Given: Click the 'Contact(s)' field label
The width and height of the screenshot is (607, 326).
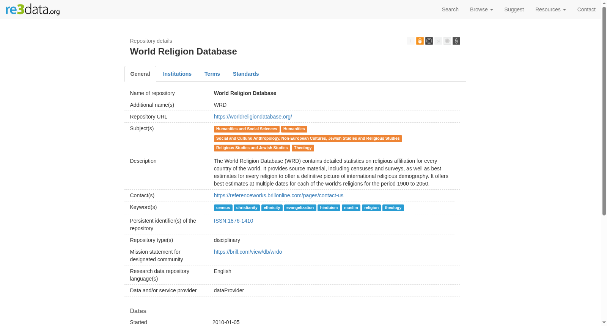Looking at the screenshot, I should 142,195.
